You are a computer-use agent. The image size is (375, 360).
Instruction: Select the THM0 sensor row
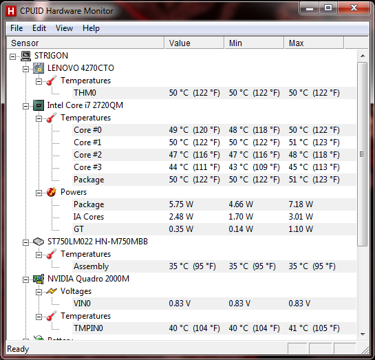pyautogui.click(x=214, y=93)
